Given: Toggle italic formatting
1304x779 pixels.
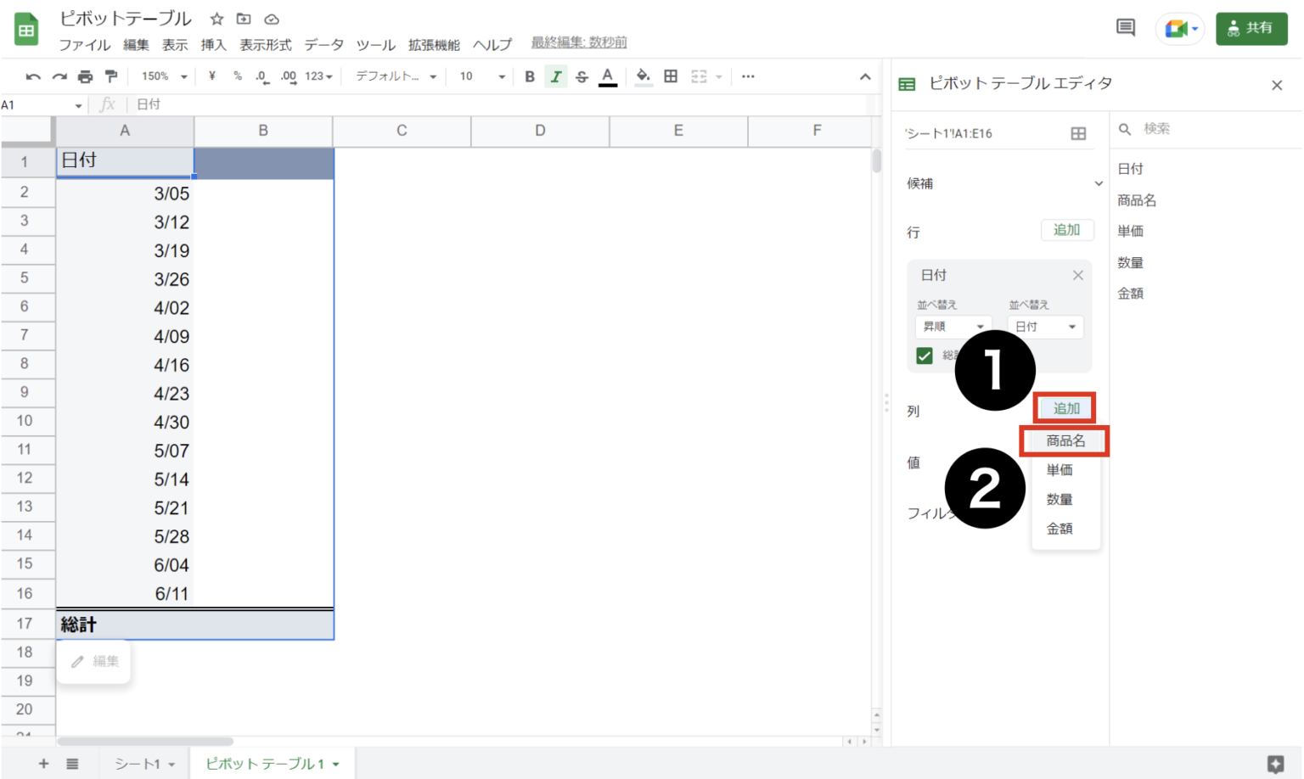Looking at the screenshot, I should pyautogui.click(x=555, y=76).
